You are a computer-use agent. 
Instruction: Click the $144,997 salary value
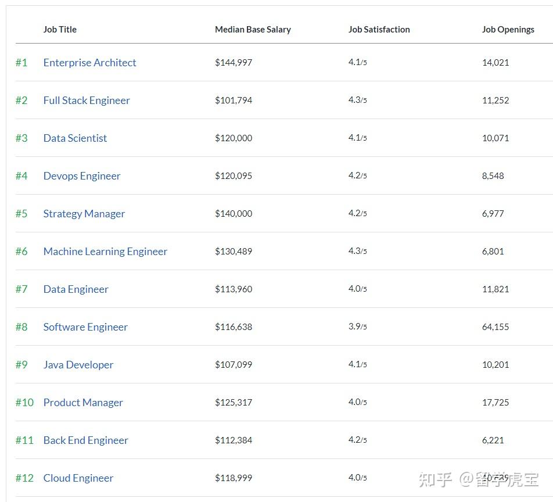234,63
